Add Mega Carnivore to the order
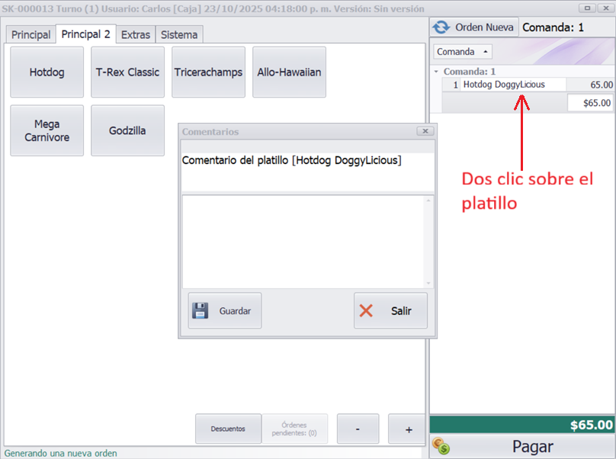 click(47, 130)
